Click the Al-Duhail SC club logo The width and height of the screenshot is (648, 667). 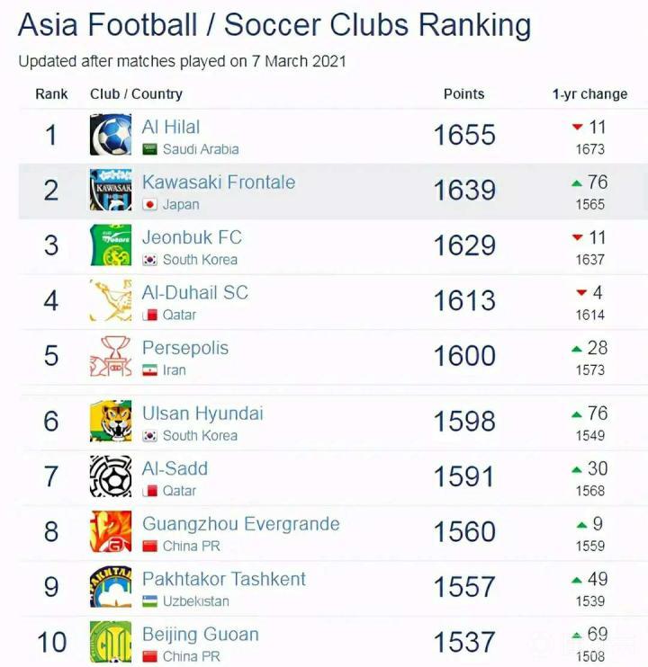coord(111,300)
